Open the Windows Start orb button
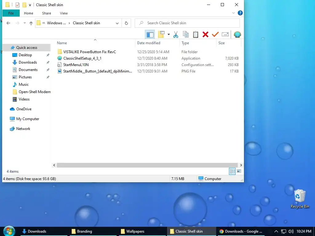The width and height of the screenshot is (315, 236). tap(9, 231)
